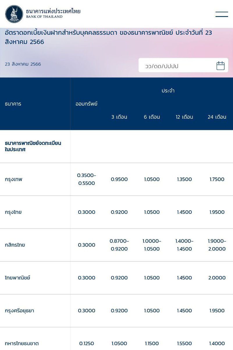Click ไทยพาณิชย์ savings rate 0.3000
Image resolution: width=233 pixels, height=350 pixels.
click(87, 278)
